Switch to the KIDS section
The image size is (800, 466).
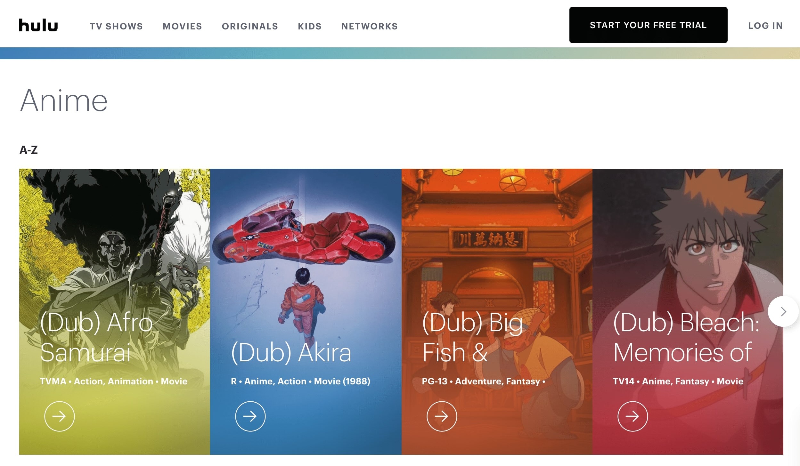pos(309,26)
